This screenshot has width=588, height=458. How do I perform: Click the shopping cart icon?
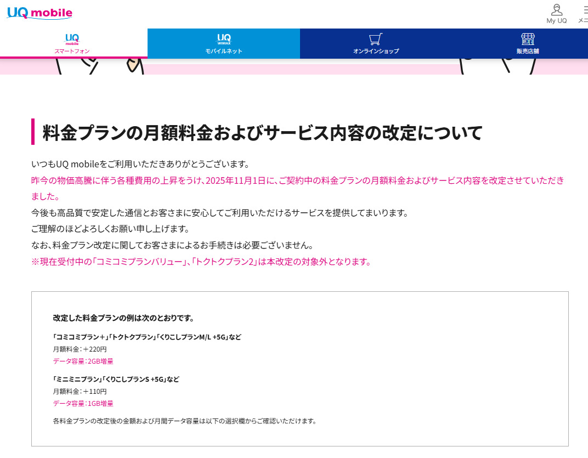(x=376, y=39)
